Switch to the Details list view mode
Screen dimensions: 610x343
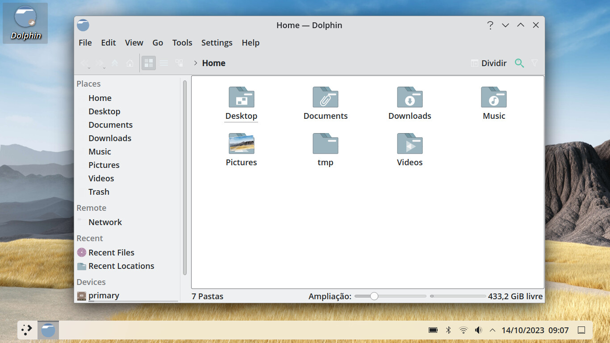click(x=164, y=63)
